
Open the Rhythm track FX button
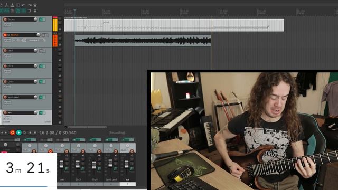coord(43,35)
